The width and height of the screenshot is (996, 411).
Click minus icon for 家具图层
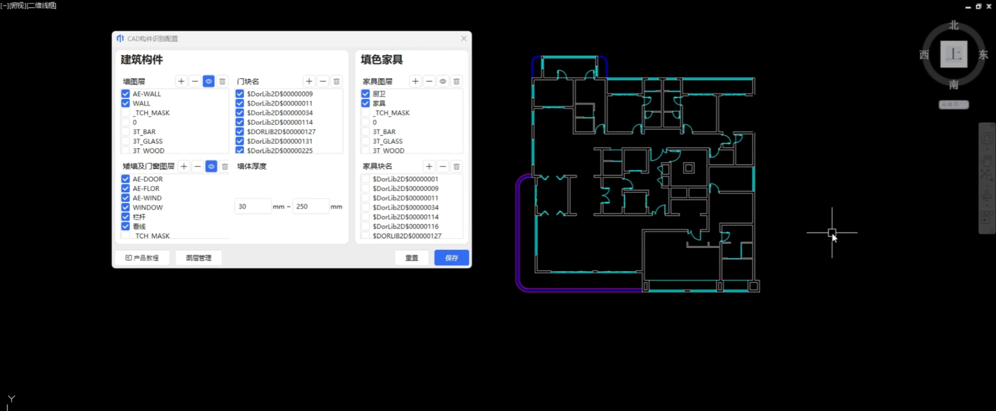pyautogui.click(x=429, y=81)
